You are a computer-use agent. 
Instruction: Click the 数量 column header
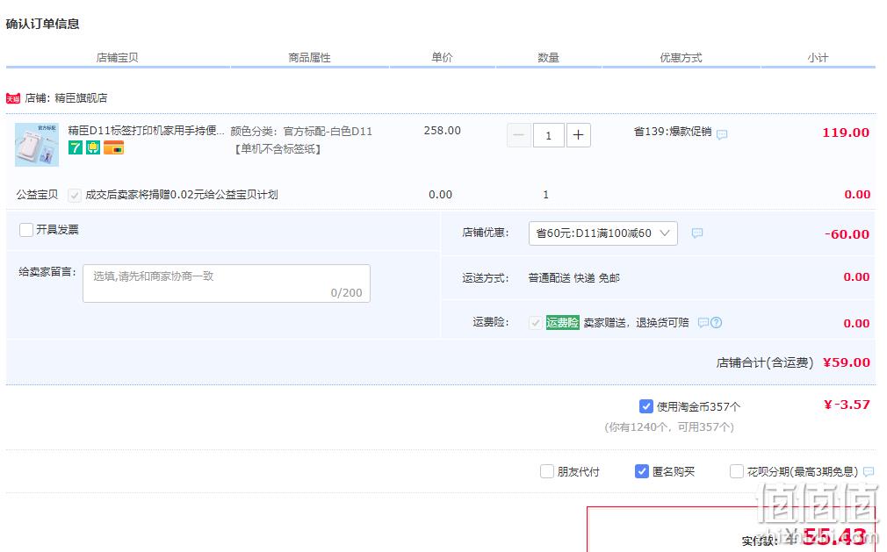(548, 58)
